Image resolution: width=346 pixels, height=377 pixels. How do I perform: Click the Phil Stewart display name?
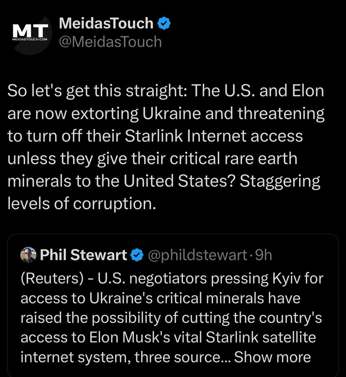(x=83, y=255)
